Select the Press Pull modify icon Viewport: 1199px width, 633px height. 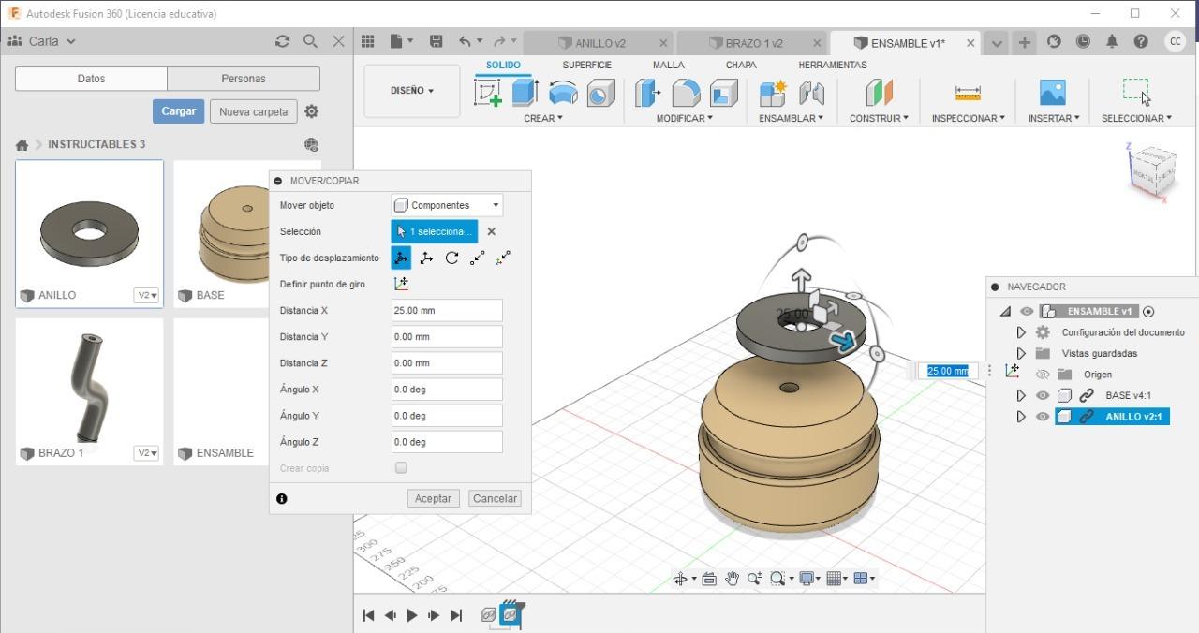click(647, 93)
